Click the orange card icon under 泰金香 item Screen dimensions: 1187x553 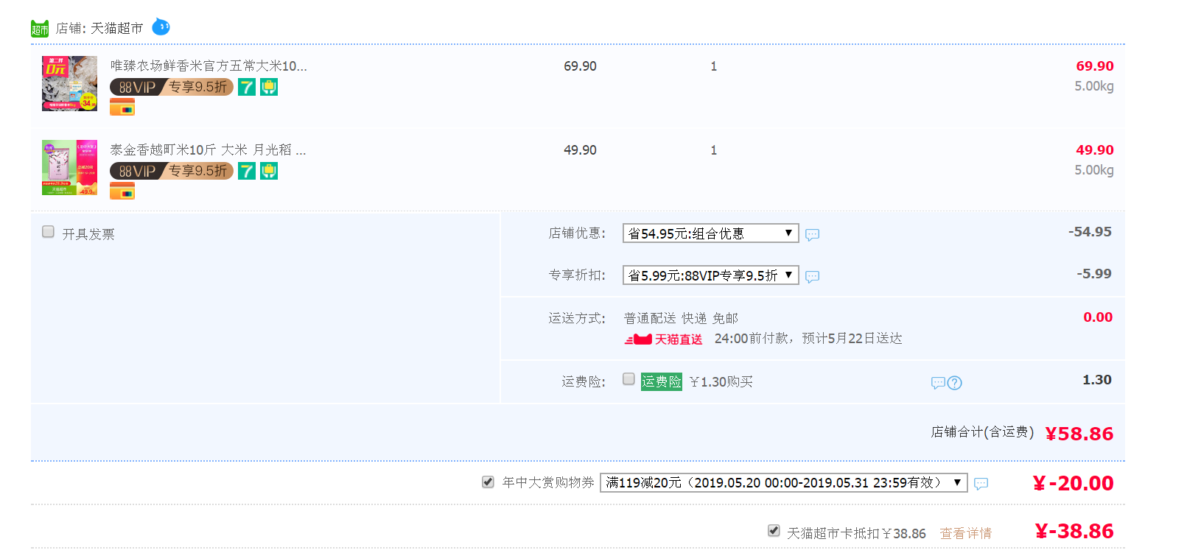pyautogui.click(x=122, y=191)
